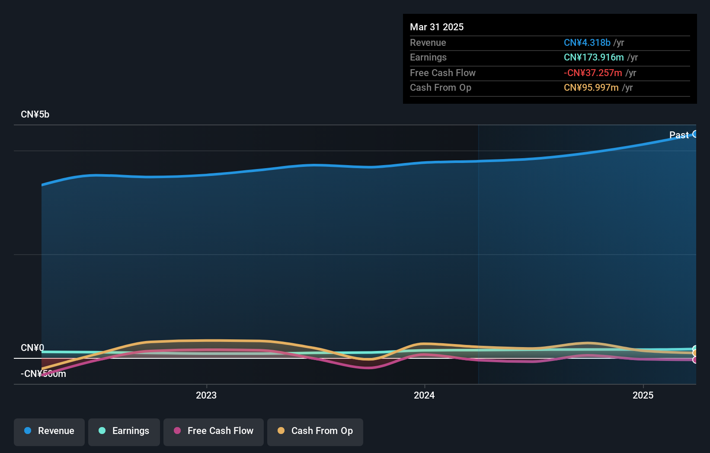This screenshot has width=710, height=453.
Task: Click the 2024 x-axis label
Action: (424, 395)
